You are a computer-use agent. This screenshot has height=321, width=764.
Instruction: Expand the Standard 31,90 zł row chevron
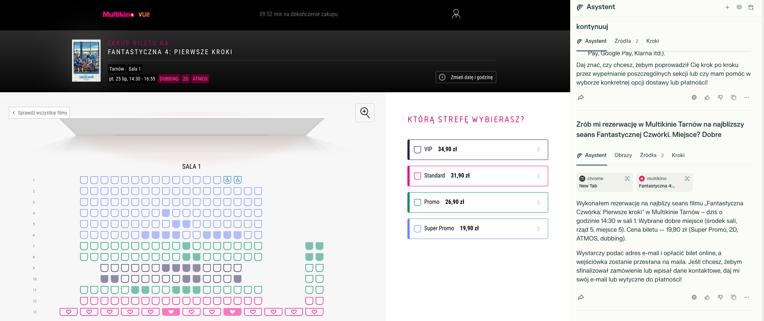[538, 176]
